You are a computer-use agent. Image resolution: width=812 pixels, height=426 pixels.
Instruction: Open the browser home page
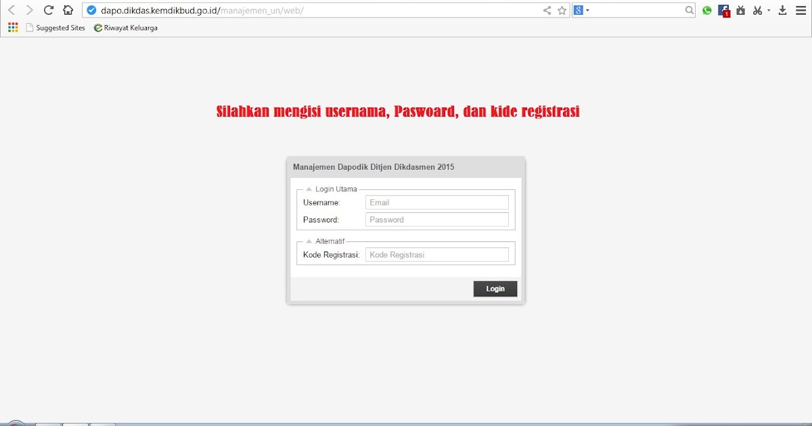(68, 10)
